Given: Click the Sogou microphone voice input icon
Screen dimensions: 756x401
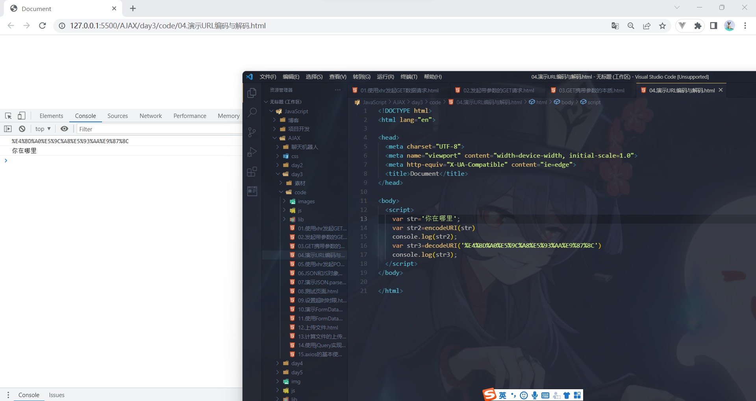Looking at the screenshot, I should pyautogui.click(x=535, y=395).
